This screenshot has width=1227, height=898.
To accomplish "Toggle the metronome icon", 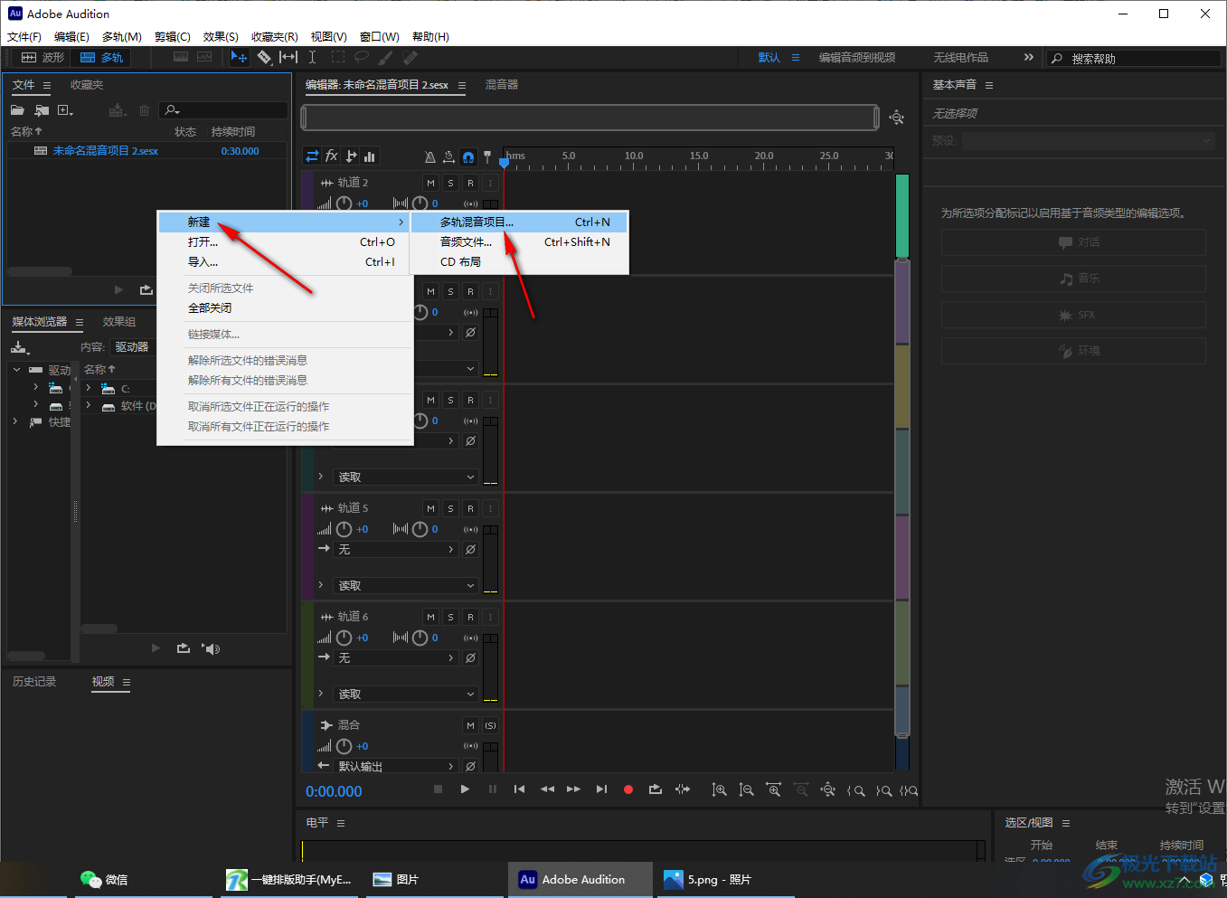I will pos(430,157).
